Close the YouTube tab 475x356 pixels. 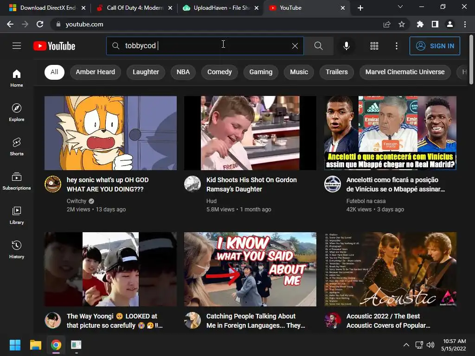pyautogui.click(x=343, y=8)
